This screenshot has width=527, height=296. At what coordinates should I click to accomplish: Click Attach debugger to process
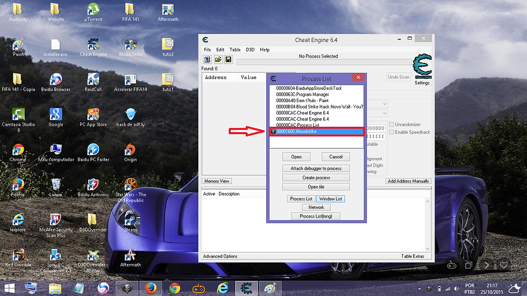click(x=316, y=169)
